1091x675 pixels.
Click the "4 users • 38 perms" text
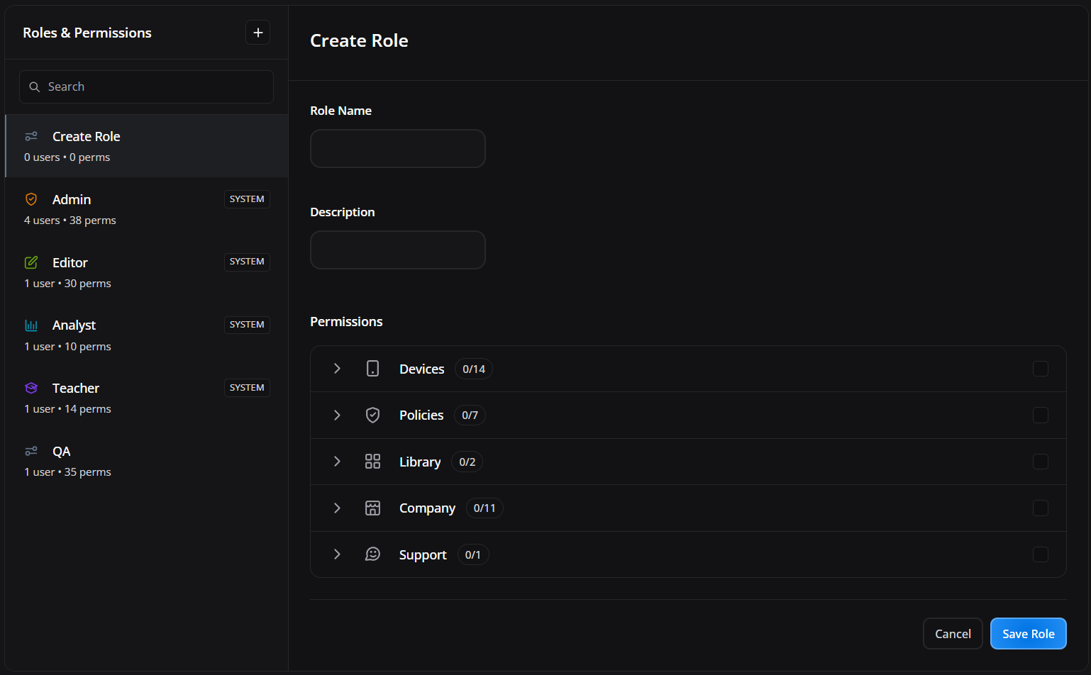point(70,221)
